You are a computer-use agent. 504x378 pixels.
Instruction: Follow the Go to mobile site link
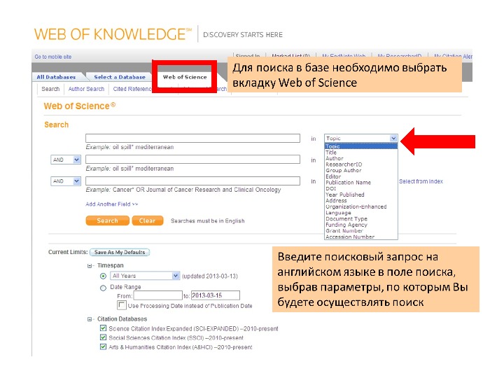[x=53, y=57]
